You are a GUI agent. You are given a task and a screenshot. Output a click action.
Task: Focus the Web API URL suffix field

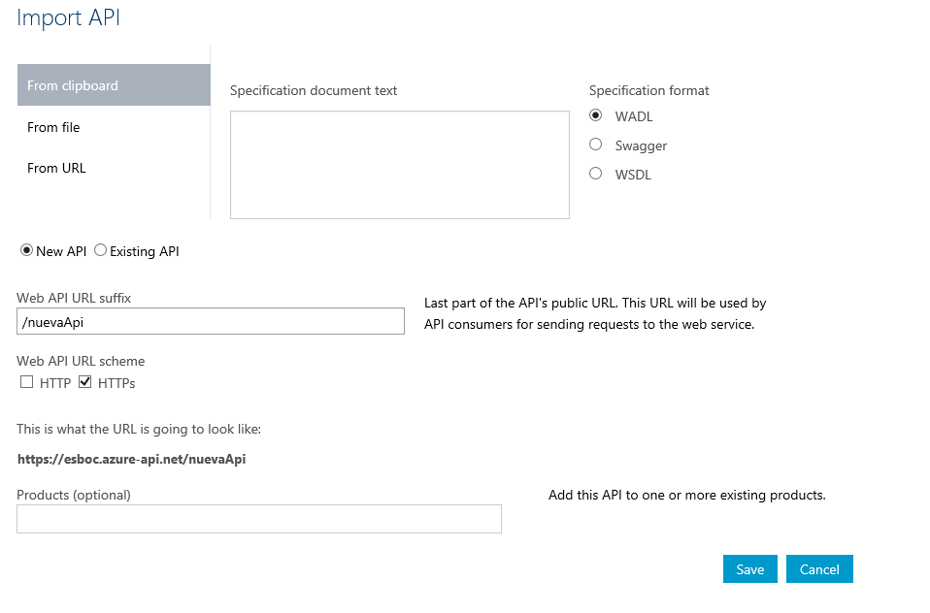(211, 321)
